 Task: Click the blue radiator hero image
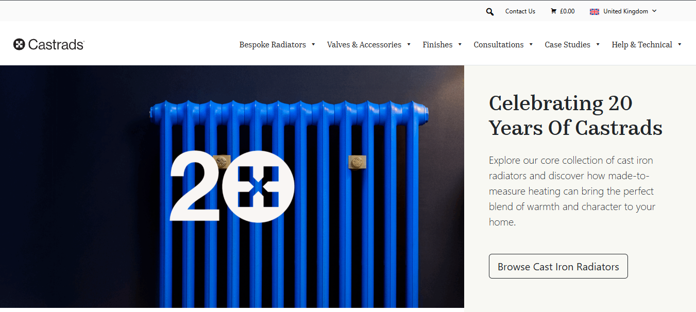pyautogui.click(x=232, y=186)
